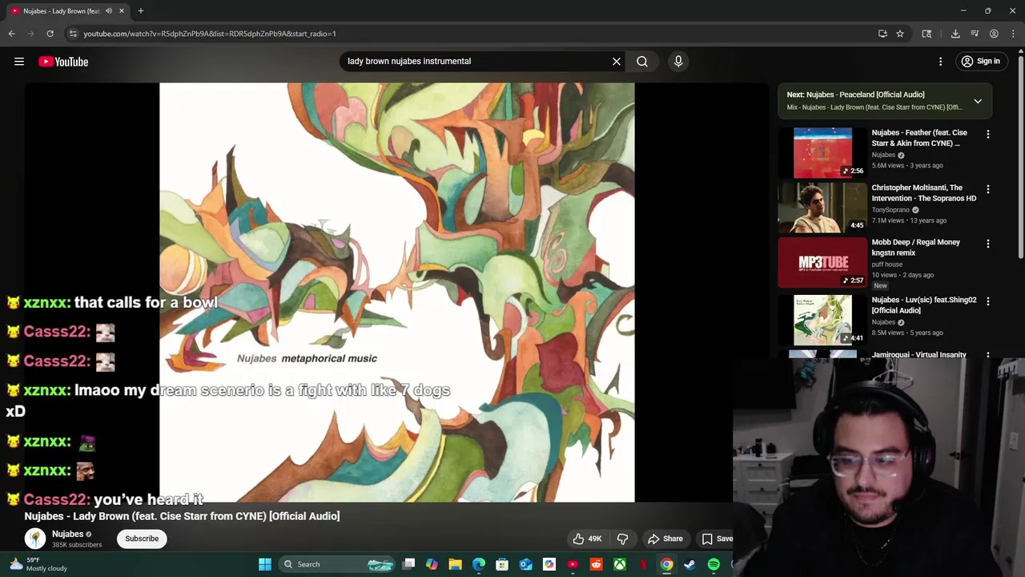Screen dimensions: 1025x577
Task: Select the Nujabes - Lady Brown tab
Action: (x=61, y=11)
